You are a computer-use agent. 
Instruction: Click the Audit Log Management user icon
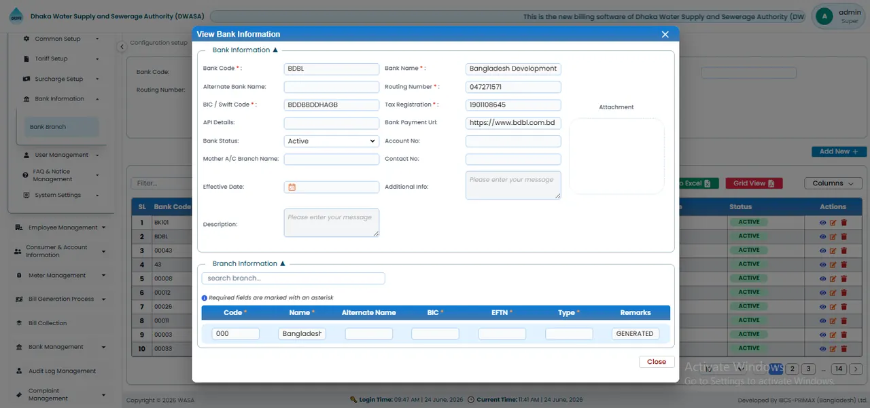click(x=18, y=371)
